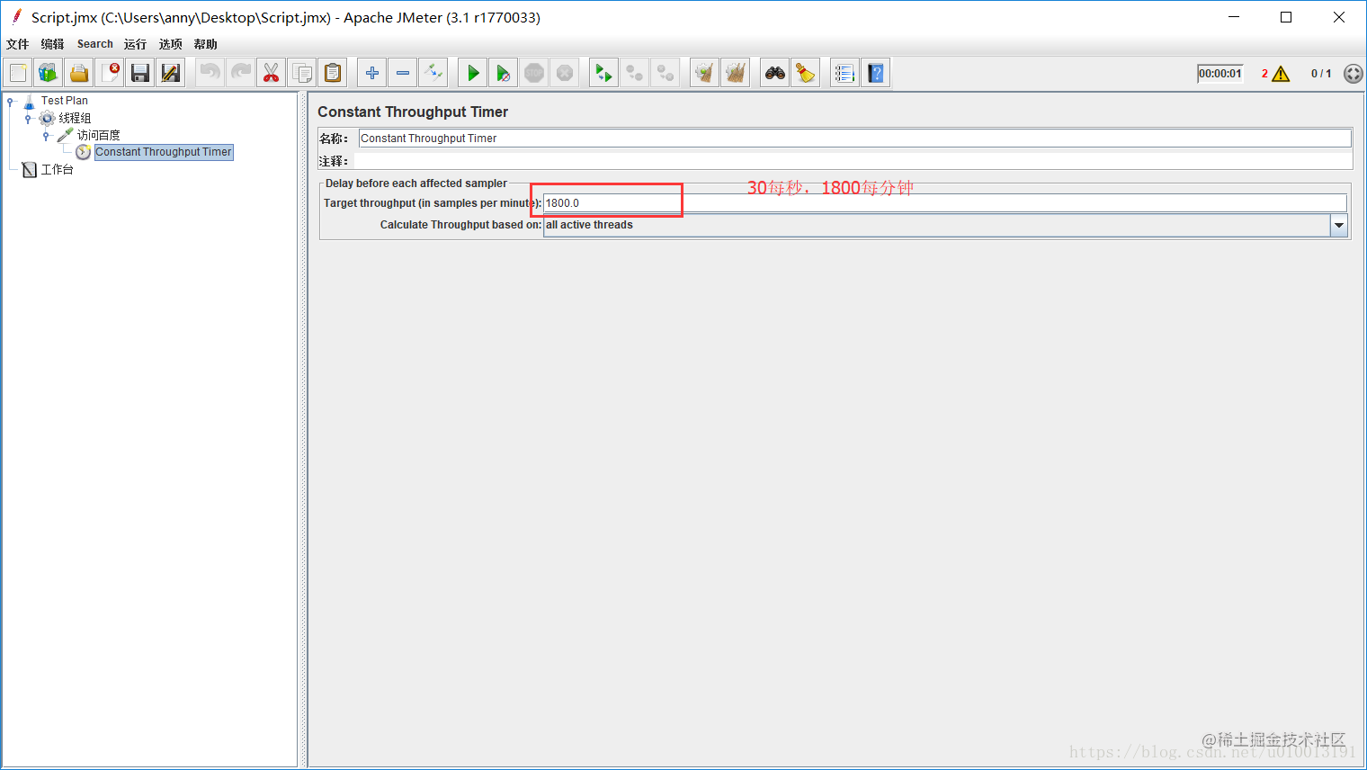Create a new test plan via New icon

pyautogui.click(x=19, y=73)
